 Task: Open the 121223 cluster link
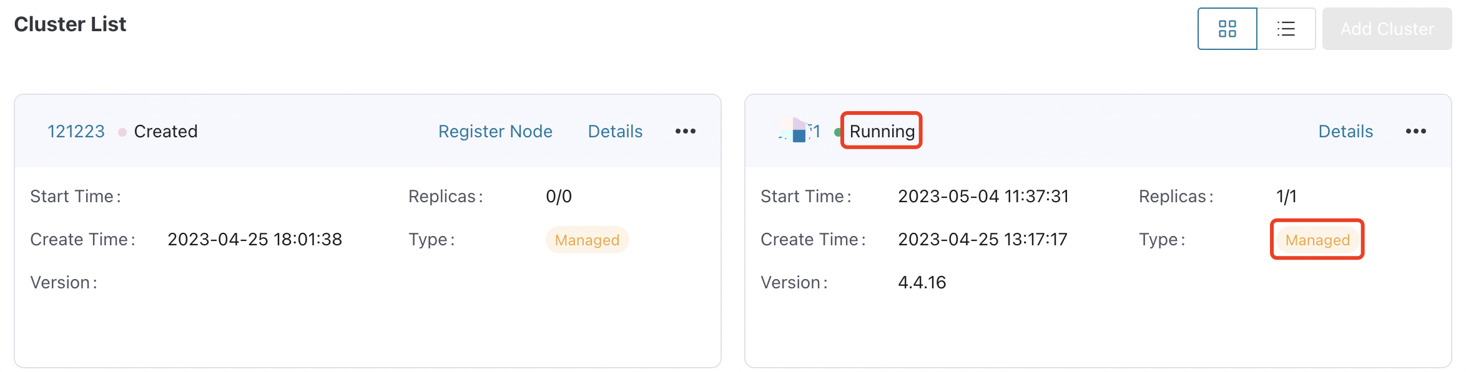click(x=76, y=131)
